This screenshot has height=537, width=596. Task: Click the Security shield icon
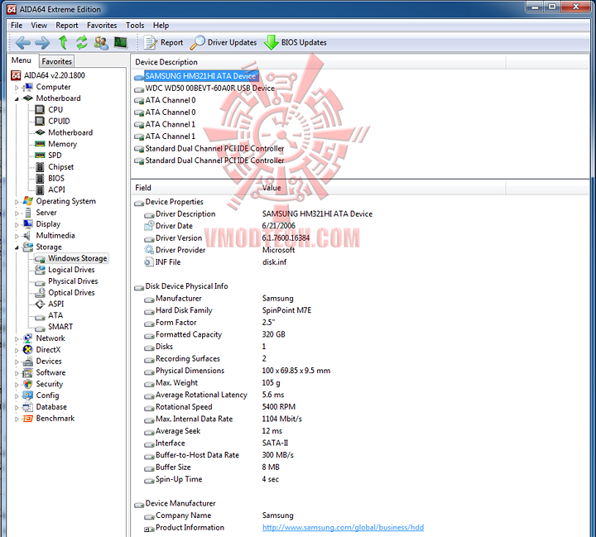(28, 384)
